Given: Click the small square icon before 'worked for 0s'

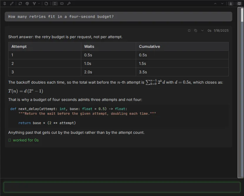Looking at the screenshot, I should point(10,140).
